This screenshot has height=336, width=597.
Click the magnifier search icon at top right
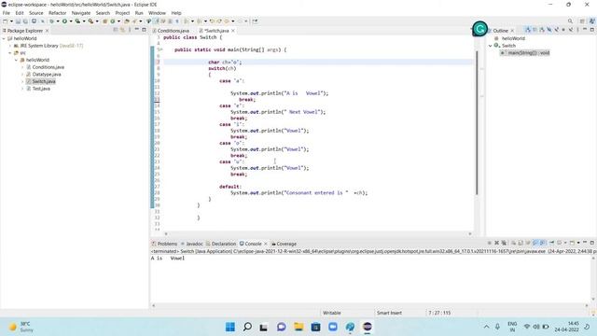[570, 21]
